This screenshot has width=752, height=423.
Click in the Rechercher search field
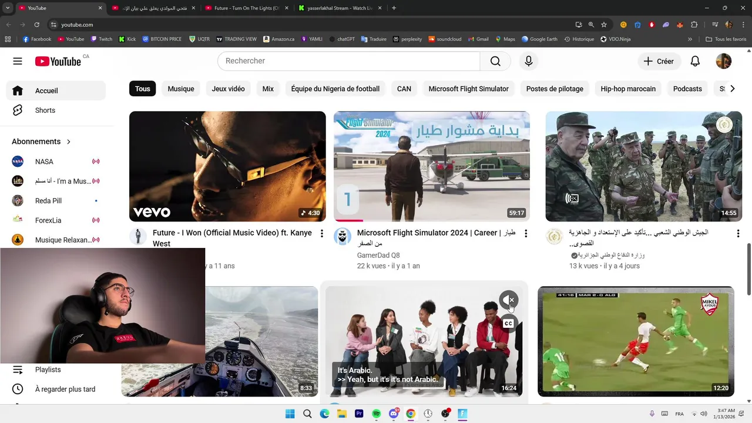(x=349, y=61)
